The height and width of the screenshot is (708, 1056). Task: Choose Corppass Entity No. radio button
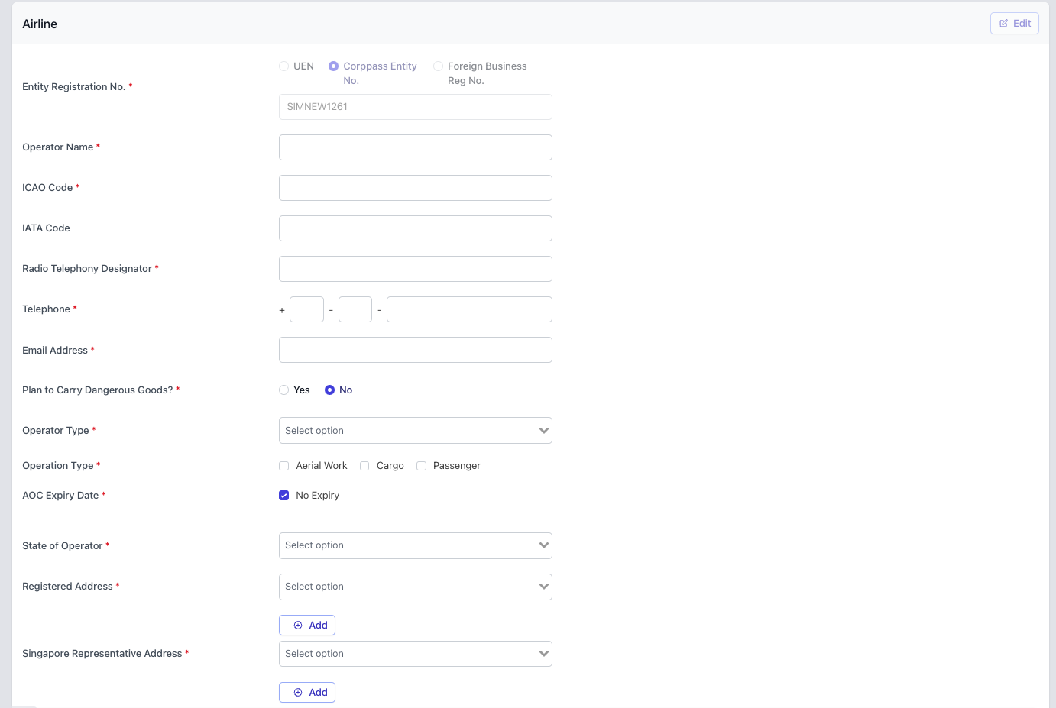coord(334,66)
